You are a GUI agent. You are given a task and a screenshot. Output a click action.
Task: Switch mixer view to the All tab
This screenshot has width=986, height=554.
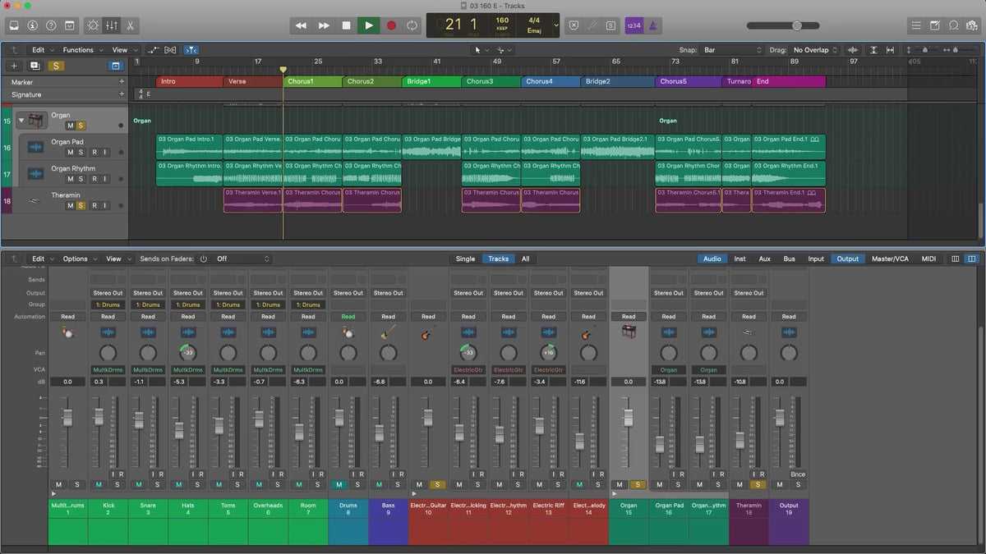point(525,259)
